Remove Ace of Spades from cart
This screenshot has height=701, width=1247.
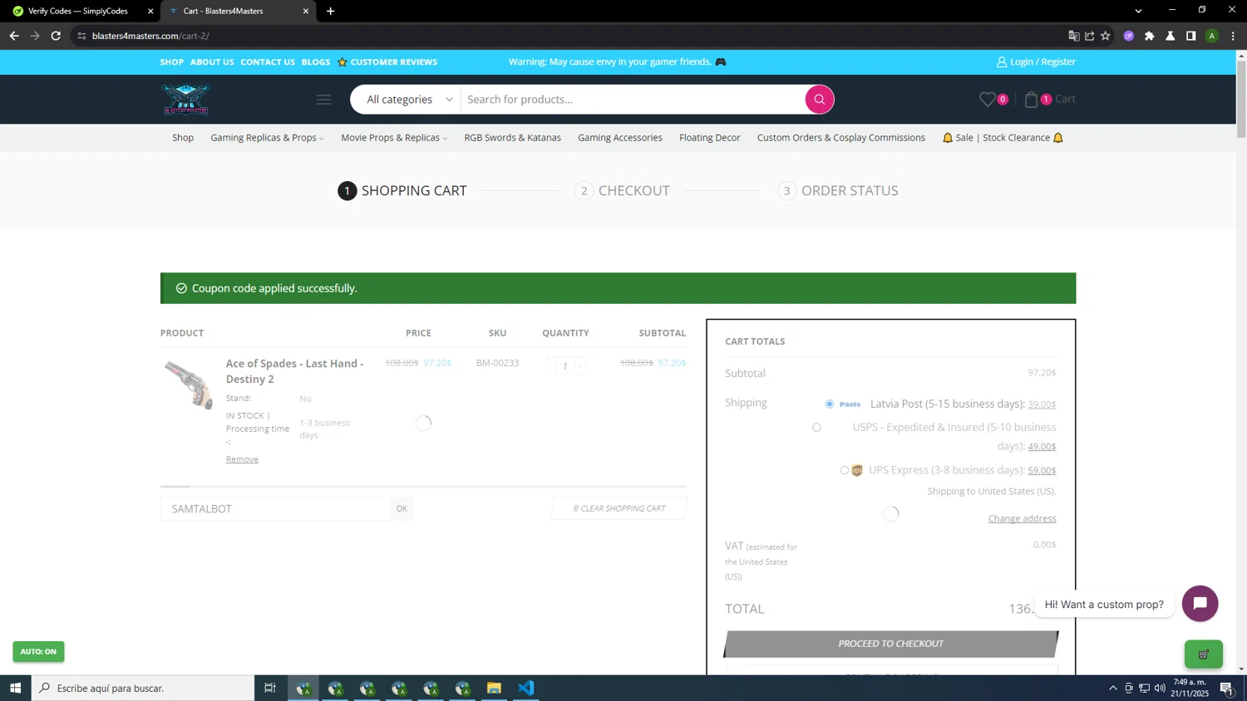coord(242,459)
